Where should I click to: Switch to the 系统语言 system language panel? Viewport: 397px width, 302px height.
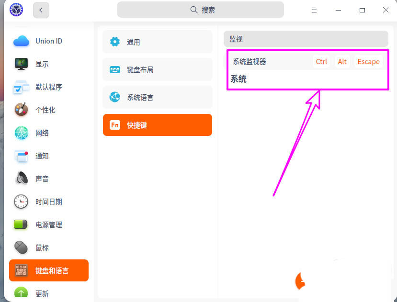pos(157,97)
